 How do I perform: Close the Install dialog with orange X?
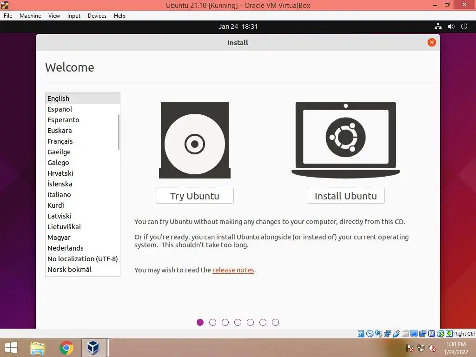coord(432,42)
